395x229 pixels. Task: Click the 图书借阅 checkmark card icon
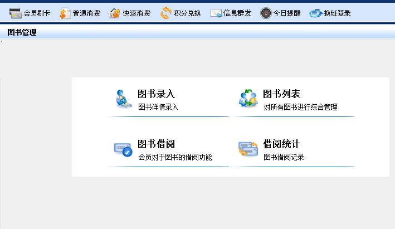point(123,149)
